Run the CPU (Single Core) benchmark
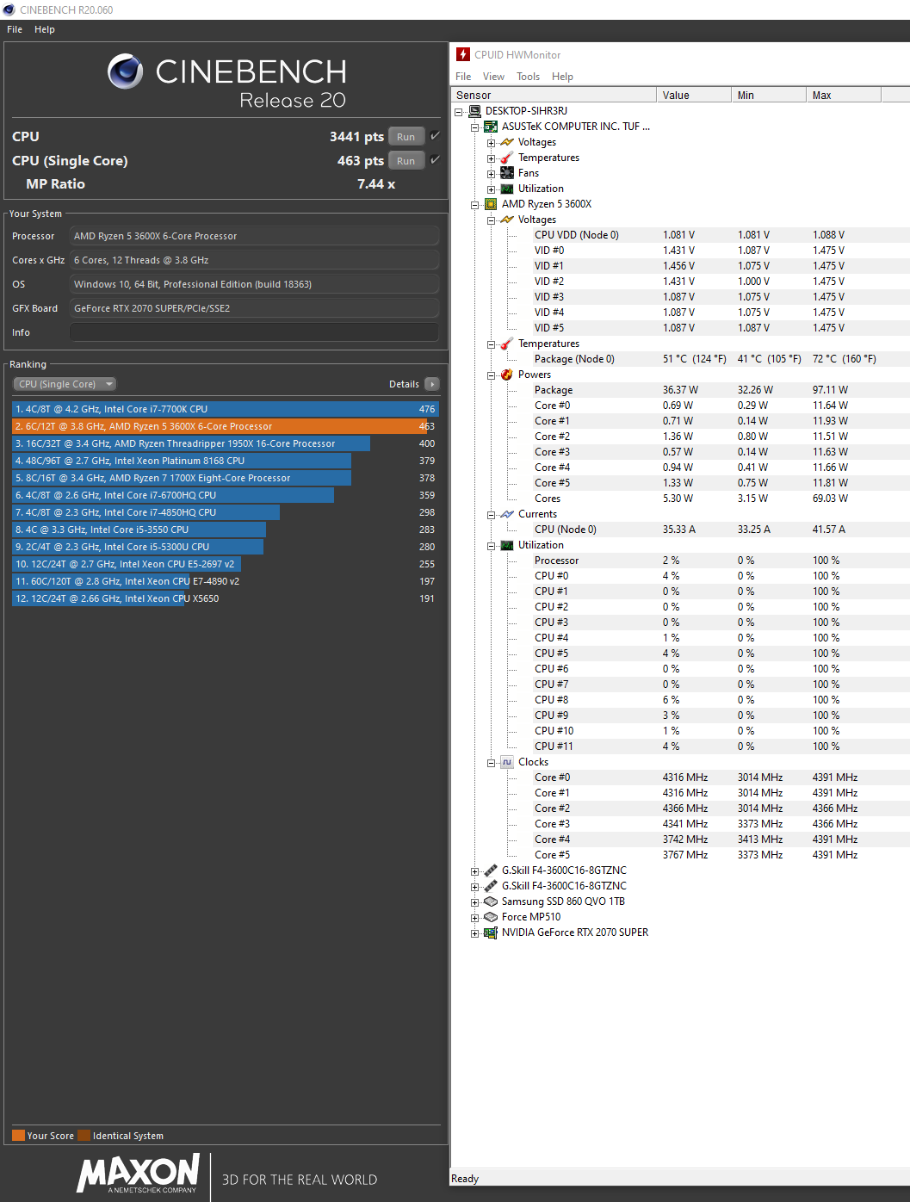 tap(405, 161)
